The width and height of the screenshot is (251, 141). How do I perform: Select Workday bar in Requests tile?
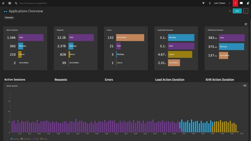(71, 46)
